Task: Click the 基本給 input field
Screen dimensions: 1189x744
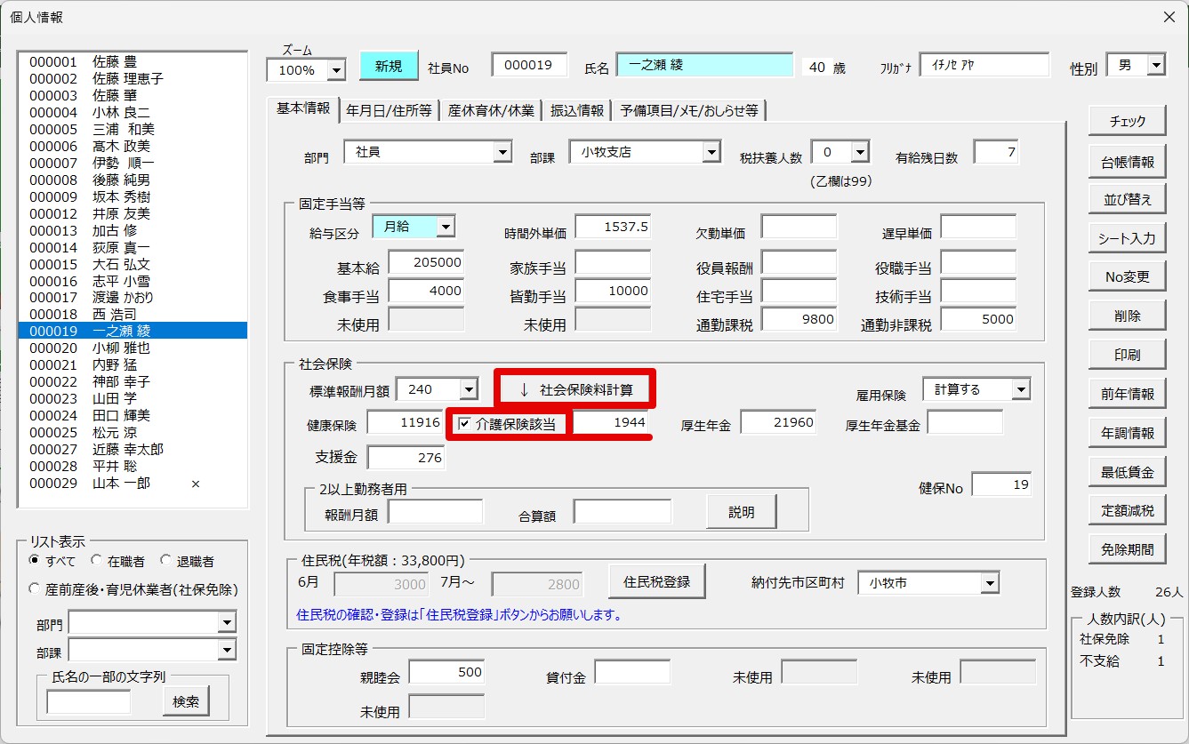Action: pyautogui.click(x=427, y=263)
